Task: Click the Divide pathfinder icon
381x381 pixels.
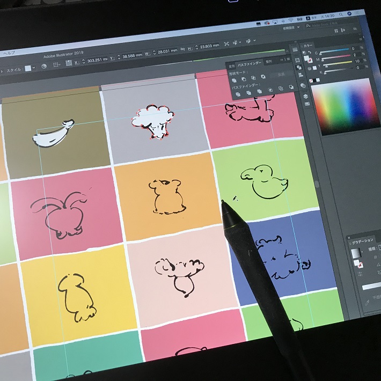Action: point(238,94)
